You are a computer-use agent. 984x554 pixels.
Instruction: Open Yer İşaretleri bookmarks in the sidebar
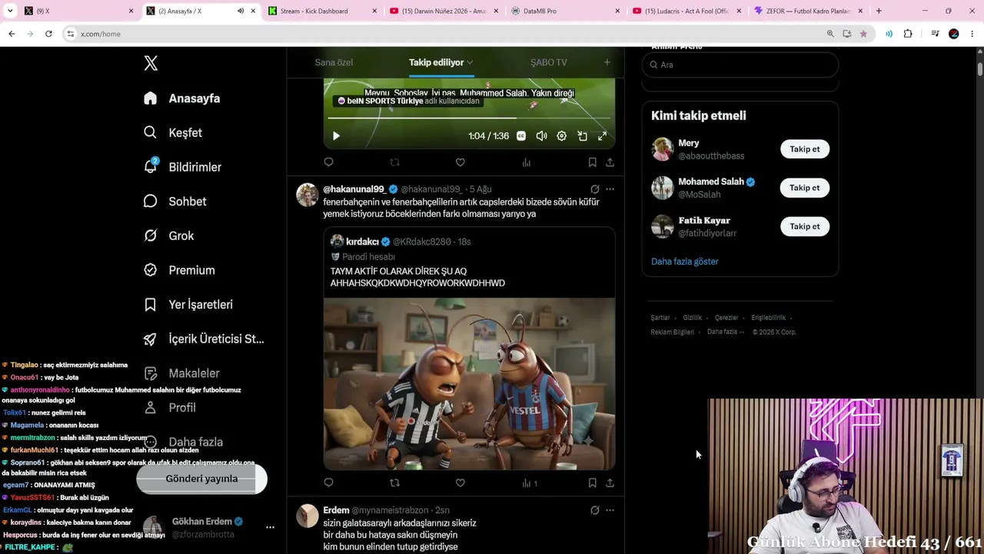pyautogui.click(x=188, y=305)
